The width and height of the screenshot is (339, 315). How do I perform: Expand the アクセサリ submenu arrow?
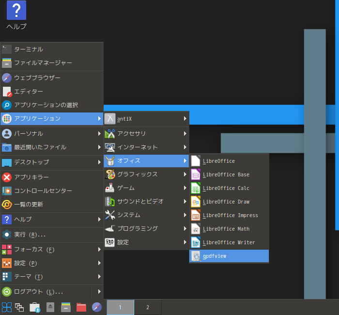(185, 134)
